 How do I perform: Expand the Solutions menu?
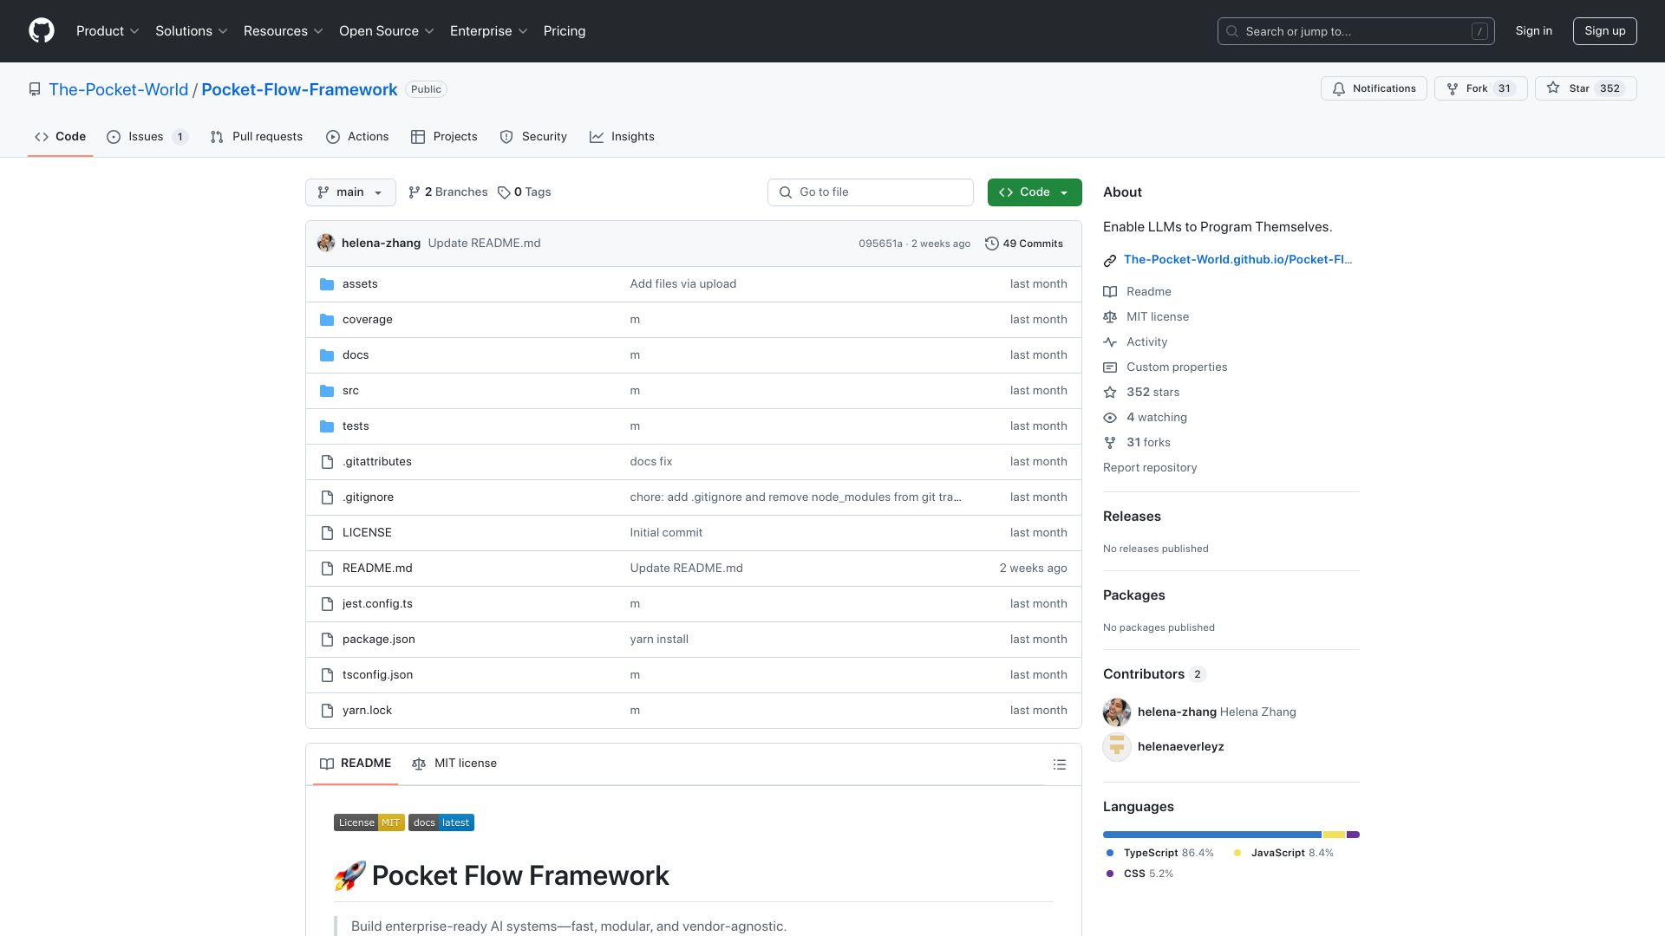point(192,31)
